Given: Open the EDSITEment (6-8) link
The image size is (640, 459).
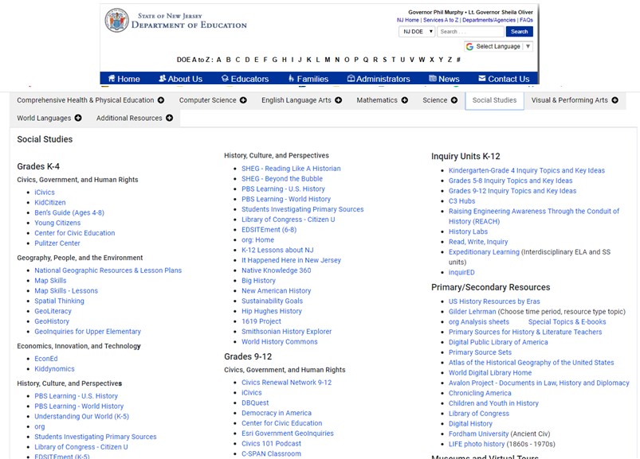Looking at the screenshot, I should (x=269, y=230).
